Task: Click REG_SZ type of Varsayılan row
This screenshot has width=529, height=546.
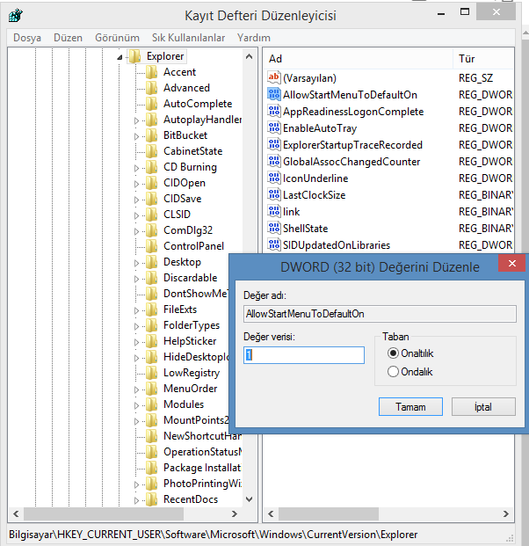Action: click(475, 78)
